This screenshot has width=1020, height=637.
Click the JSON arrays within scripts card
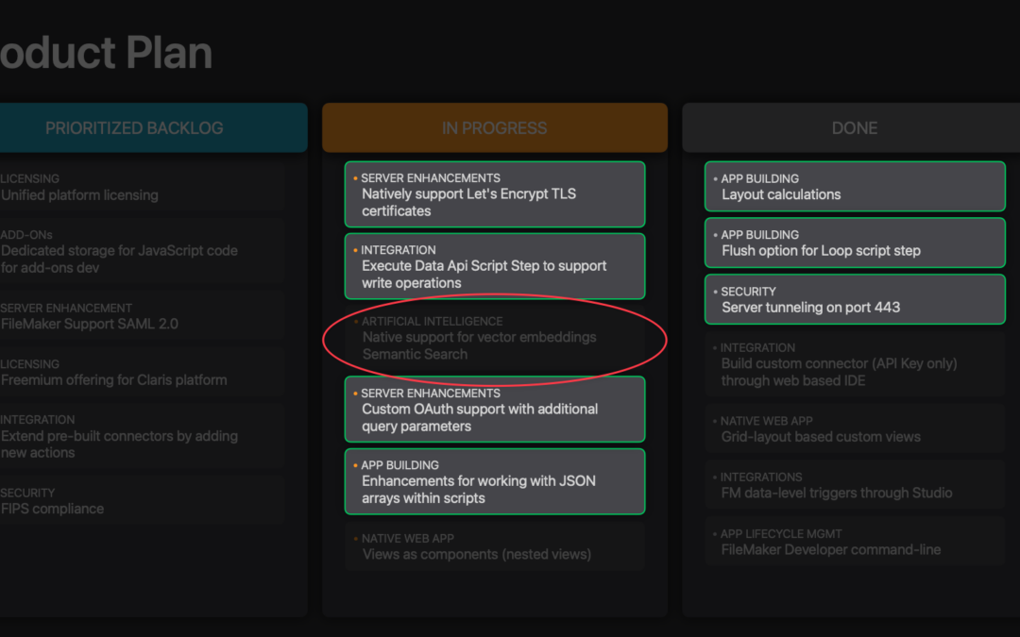(495, 481)
